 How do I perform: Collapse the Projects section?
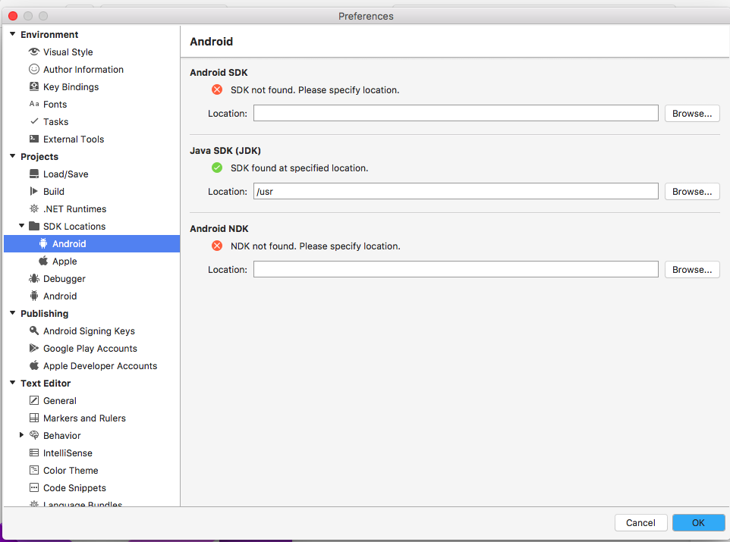(x=13, y=156)
